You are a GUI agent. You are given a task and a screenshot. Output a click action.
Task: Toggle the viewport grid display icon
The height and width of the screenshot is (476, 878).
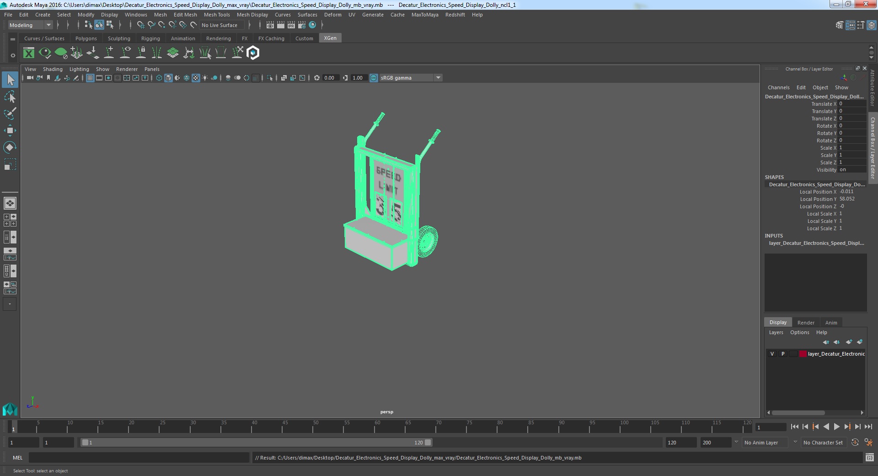[x=90, y=78]
